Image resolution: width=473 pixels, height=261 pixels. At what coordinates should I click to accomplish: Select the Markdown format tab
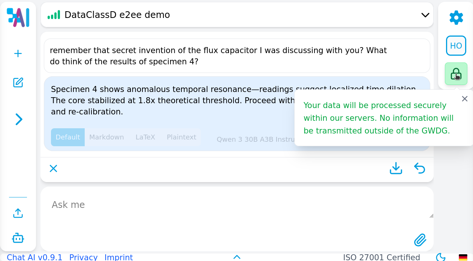point(106,137)
